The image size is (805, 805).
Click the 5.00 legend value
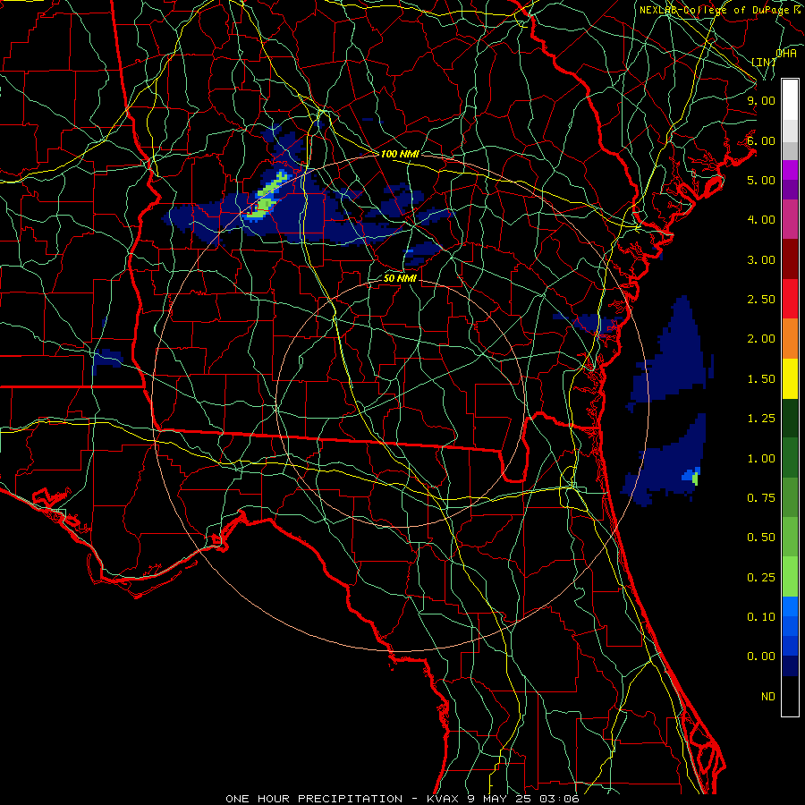tap(761, 180)
